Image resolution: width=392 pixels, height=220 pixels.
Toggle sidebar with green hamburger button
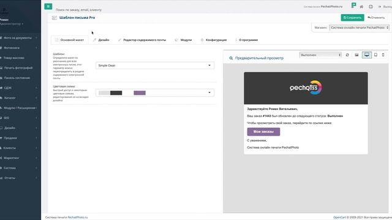48,7
